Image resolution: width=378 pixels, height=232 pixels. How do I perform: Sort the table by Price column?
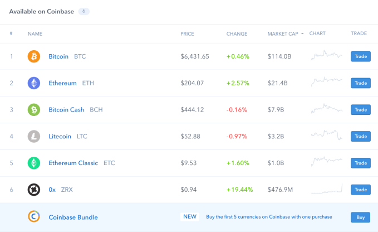pyautogui.click(x=187, y=34)
